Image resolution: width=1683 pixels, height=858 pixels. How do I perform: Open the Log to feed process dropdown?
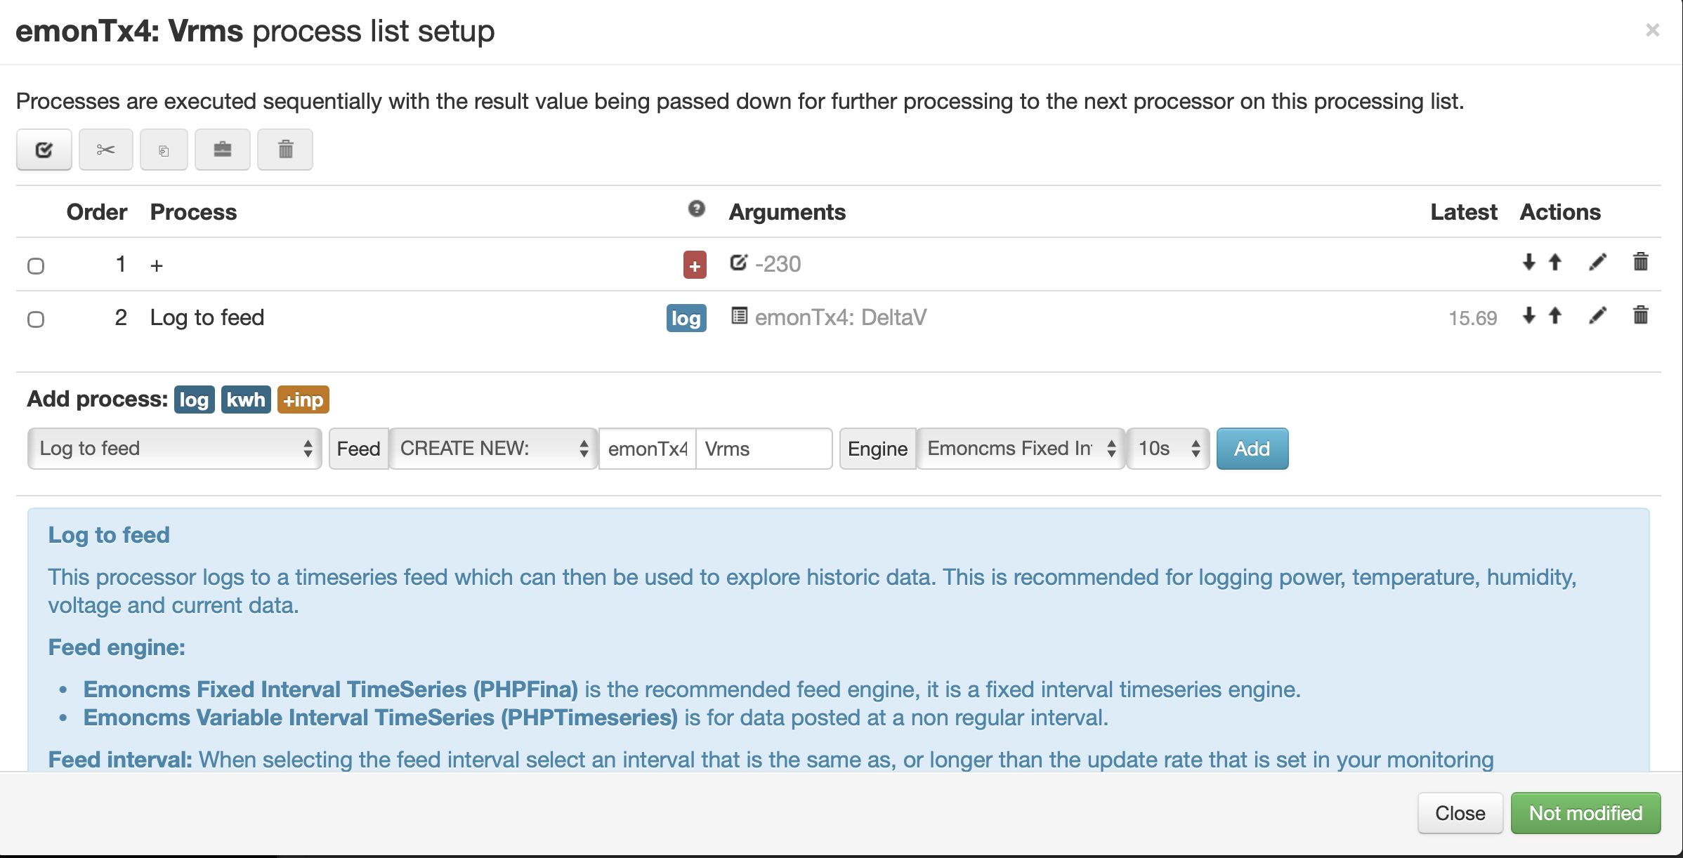174,449
